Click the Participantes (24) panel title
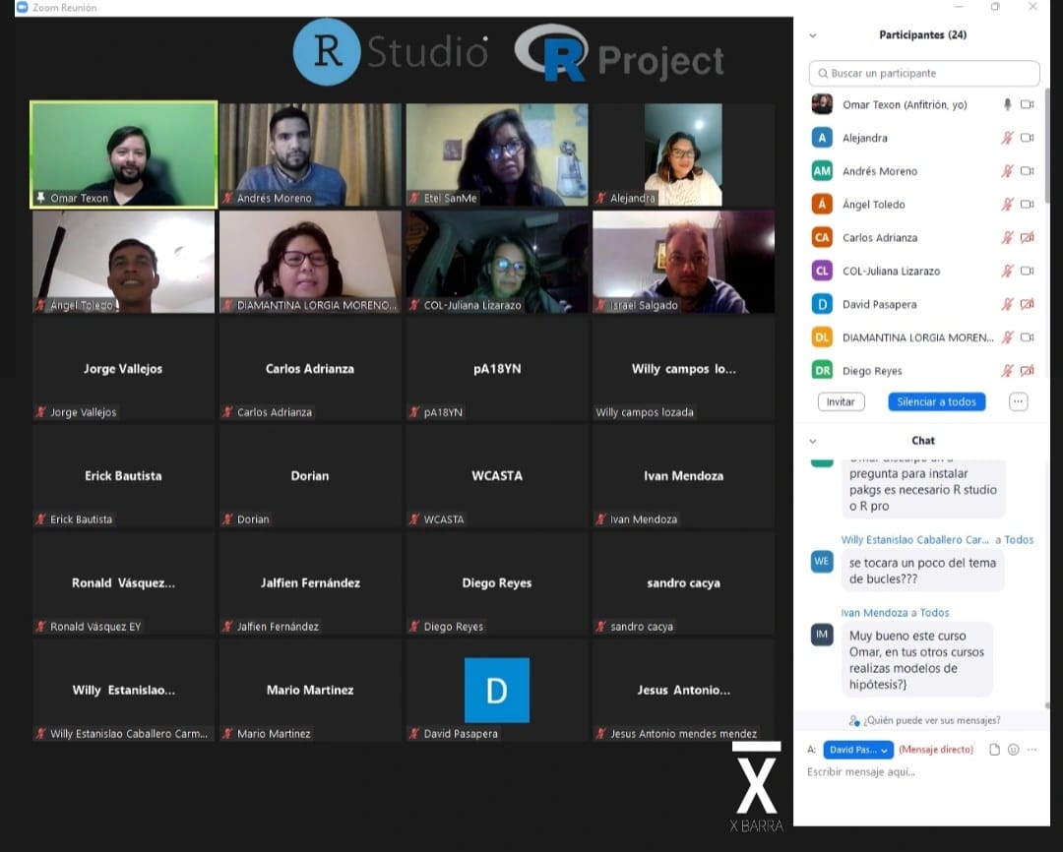Screen dimensions: 1063x852 (x=922, y=35)
